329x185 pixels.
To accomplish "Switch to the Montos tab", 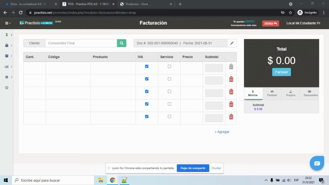I will tap(253, 94).
